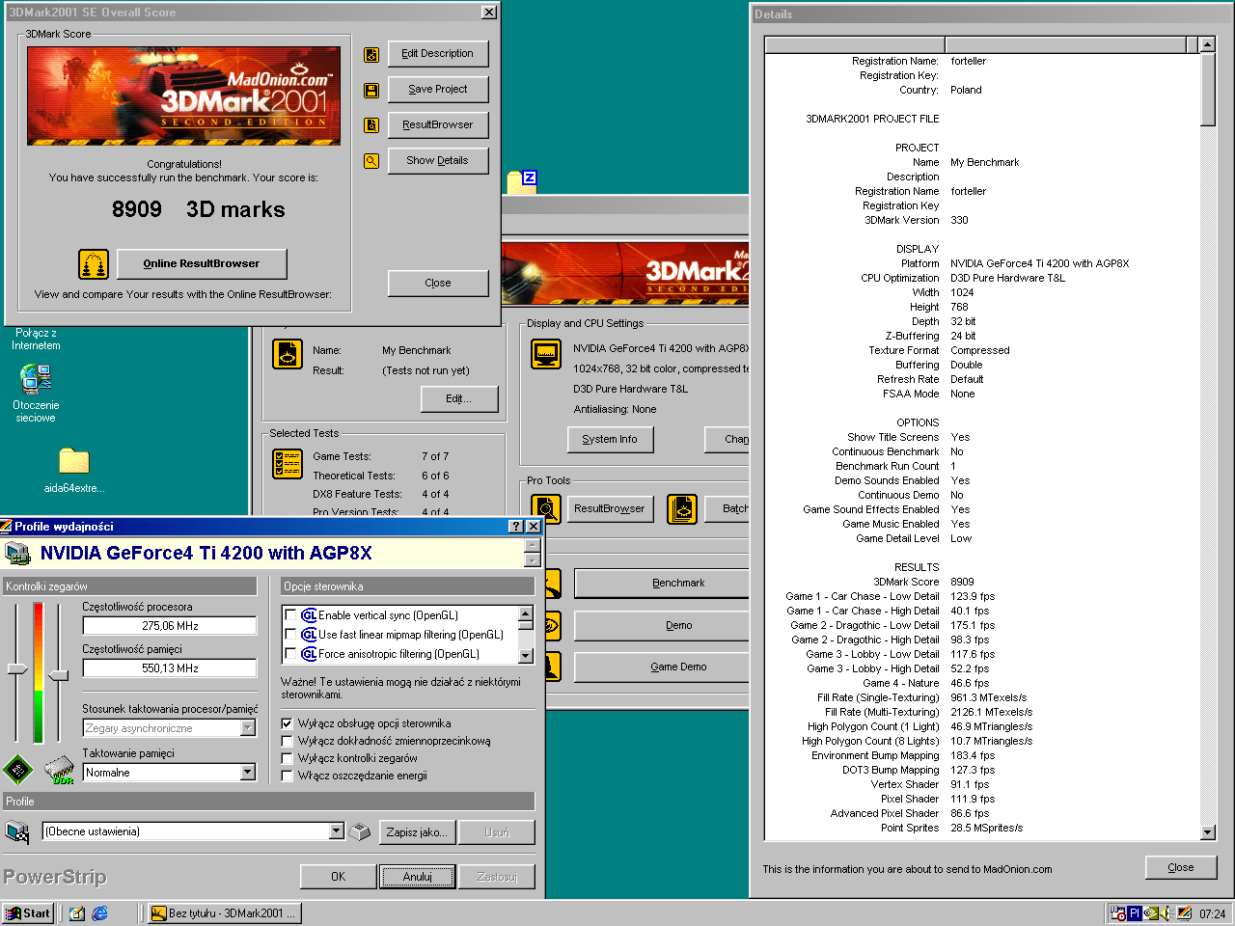Click the volume speaker tray icon
This screenshot has height=926, width=1235.
point(1166,913)
